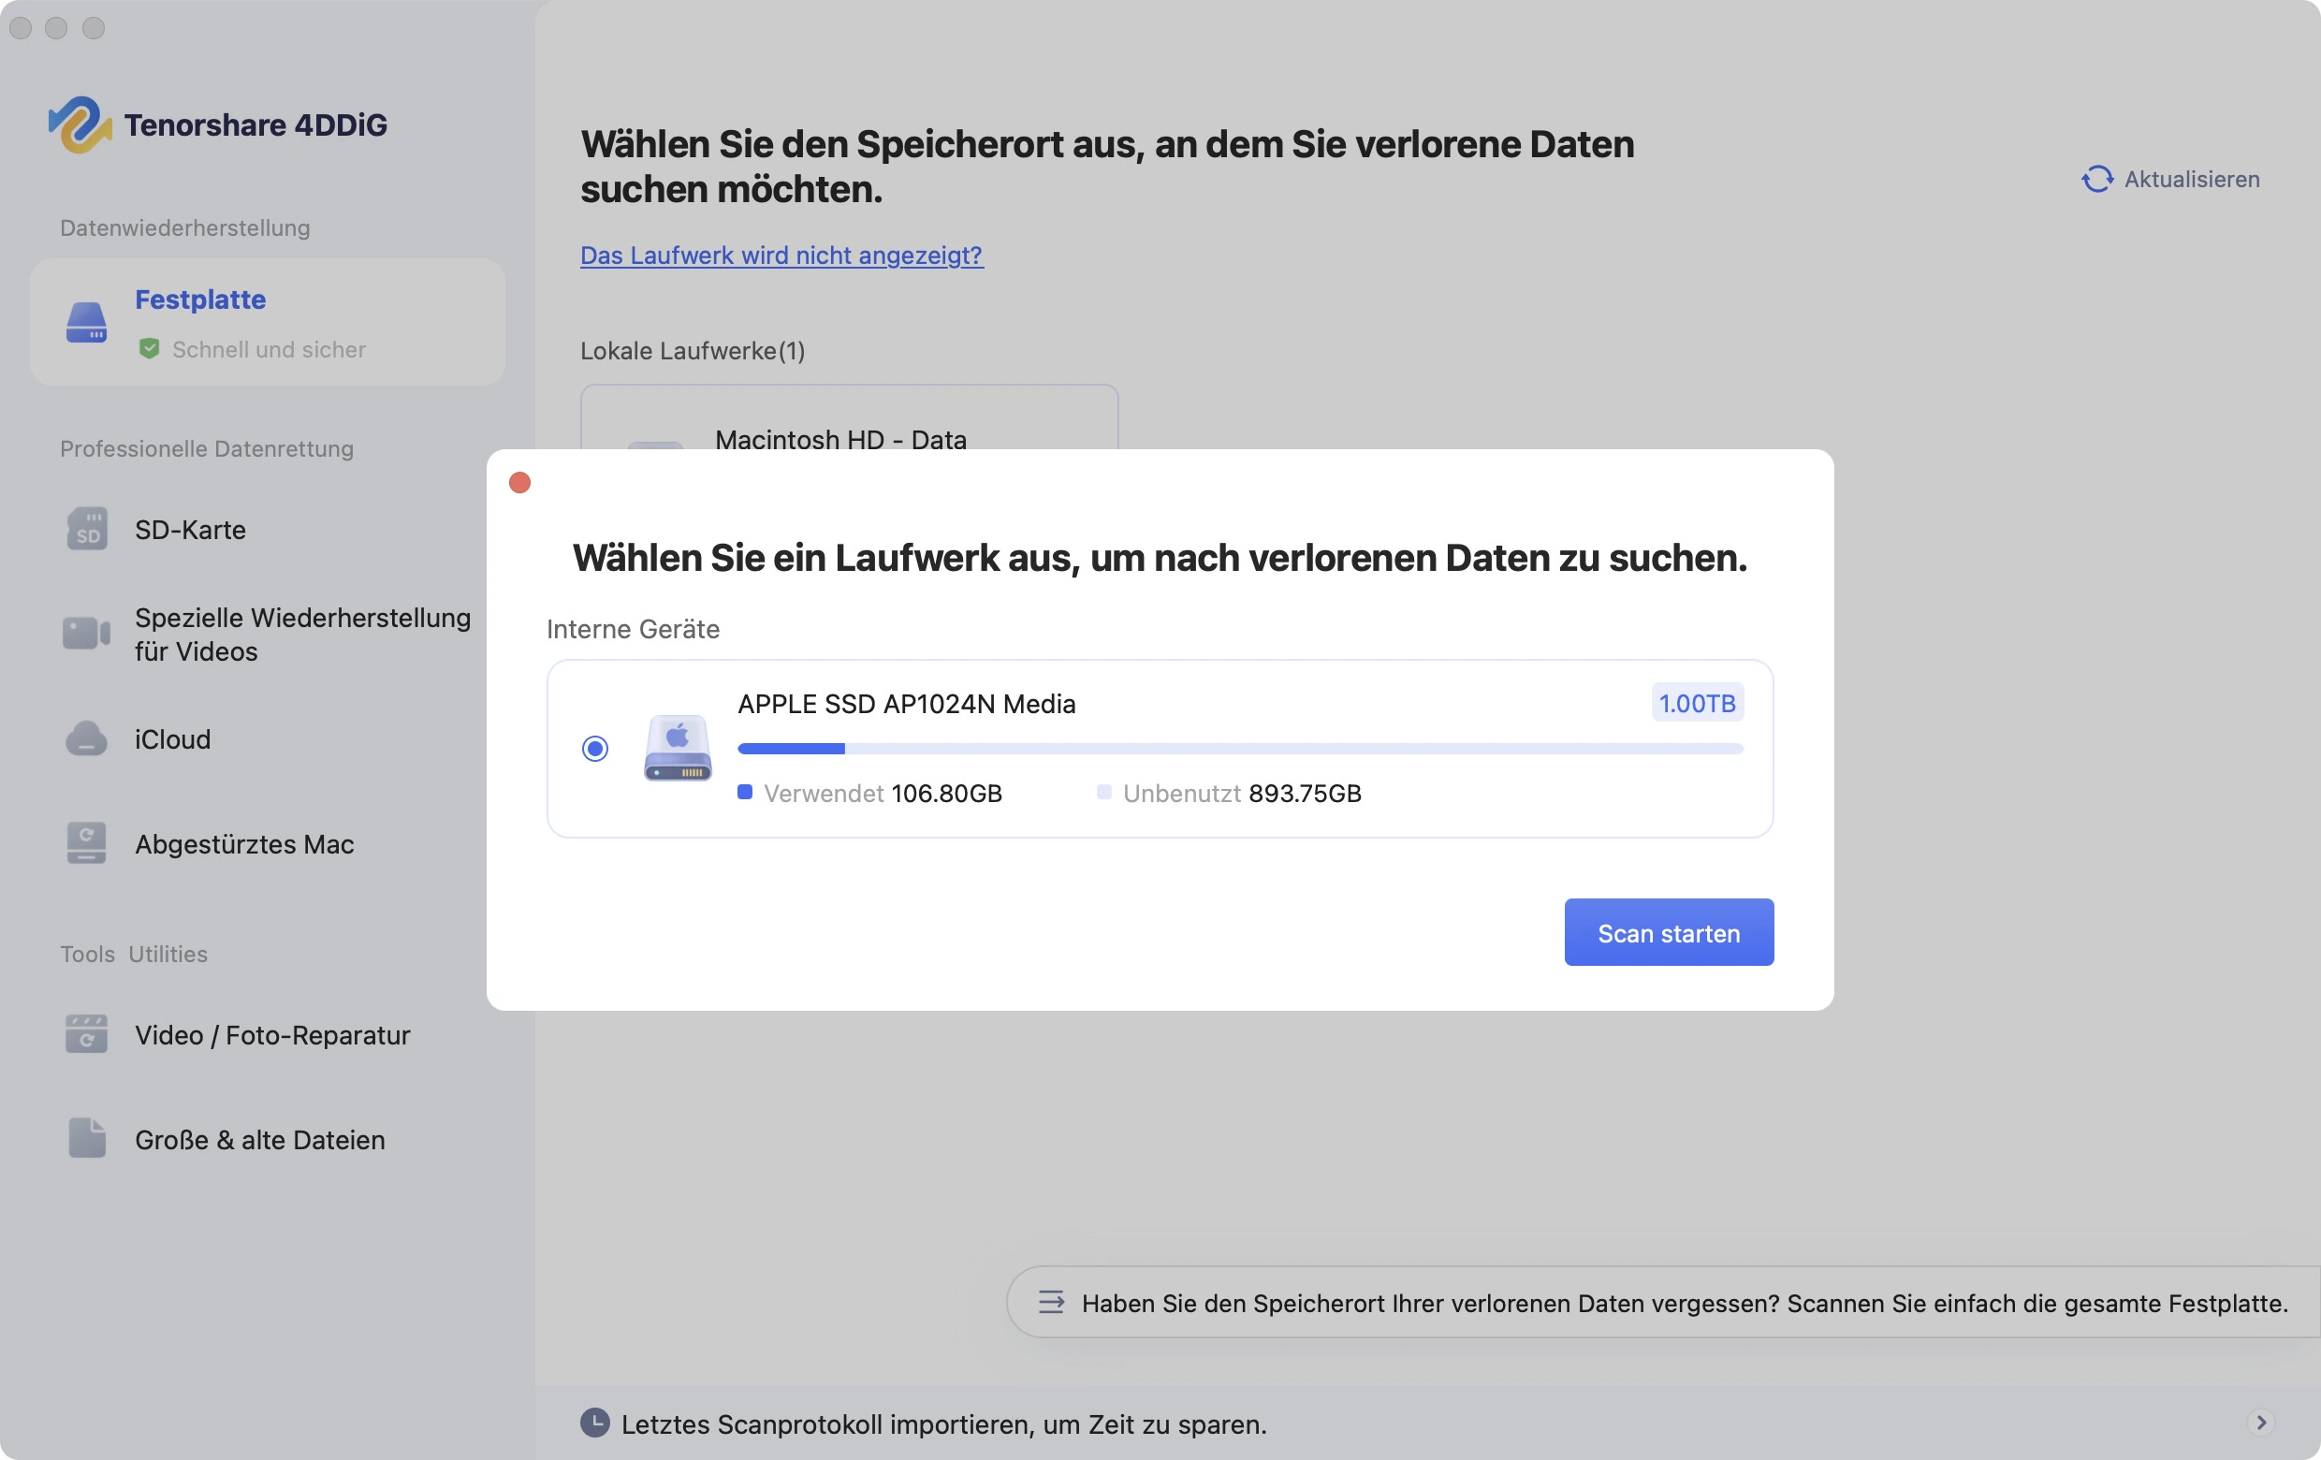This screenshot has width=2321, height=1460.
Task: Click the 'APPLE SSD AP1024N Media' drive name
Action: click(906, 704)
